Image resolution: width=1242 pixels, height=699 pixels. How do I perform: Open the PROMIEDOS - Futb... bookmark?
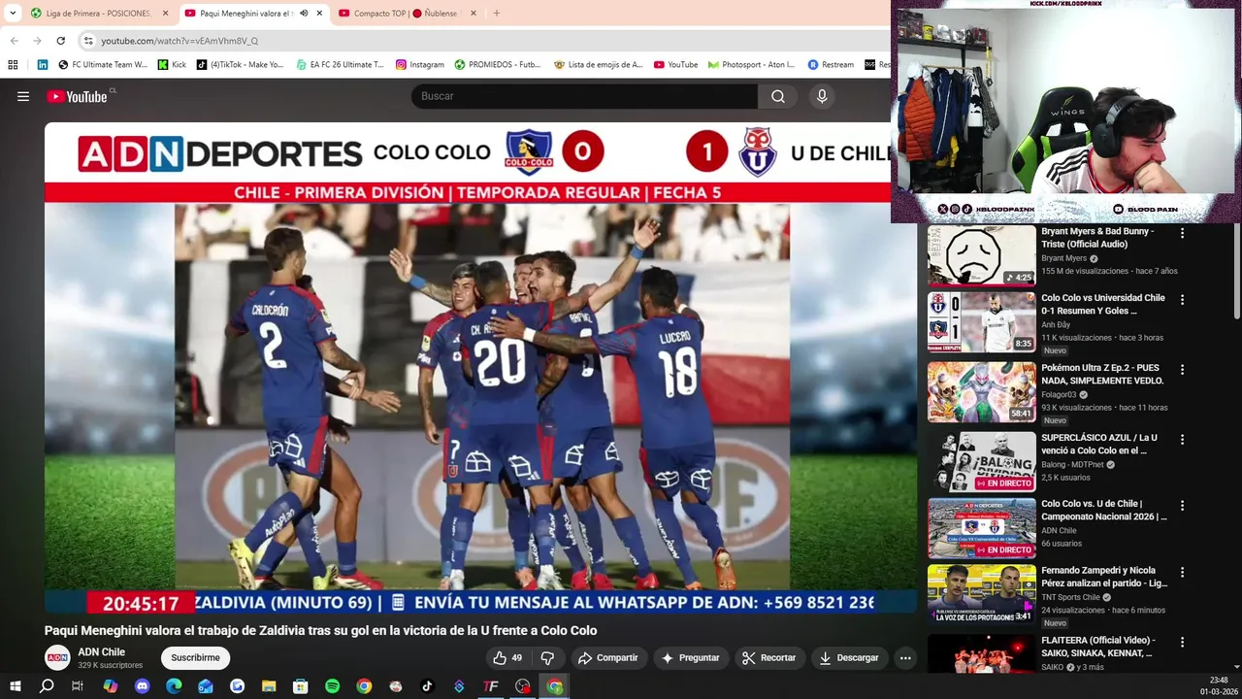pos(497,65)
